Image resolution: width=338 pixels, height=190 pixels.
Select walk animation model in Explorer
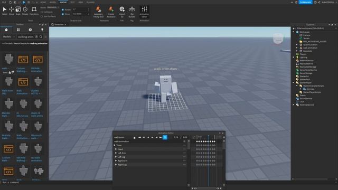pyautogui.click(x=310, y=48)
